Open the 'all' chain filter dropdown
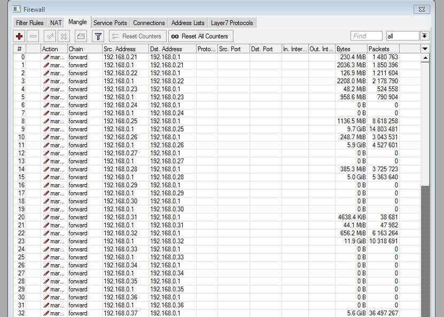This screenshot has height=317, width=444. tap(402, 36)
